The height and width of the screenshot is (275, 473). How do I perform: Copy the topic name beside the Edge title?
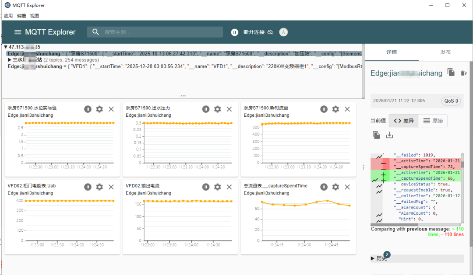pos(451,72)
